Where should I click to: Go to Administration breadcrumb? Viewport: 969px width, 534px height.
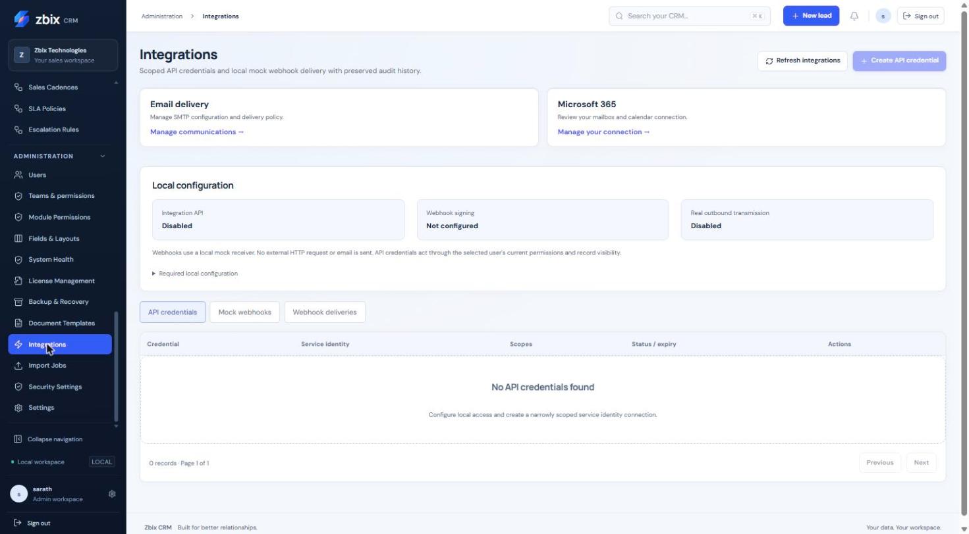pos(161,16)
